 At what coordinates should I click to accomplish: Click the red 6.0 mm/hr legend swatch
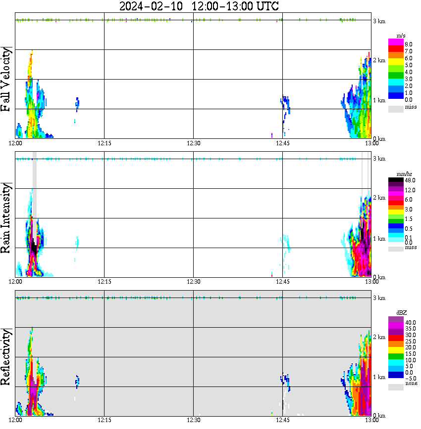396,203
